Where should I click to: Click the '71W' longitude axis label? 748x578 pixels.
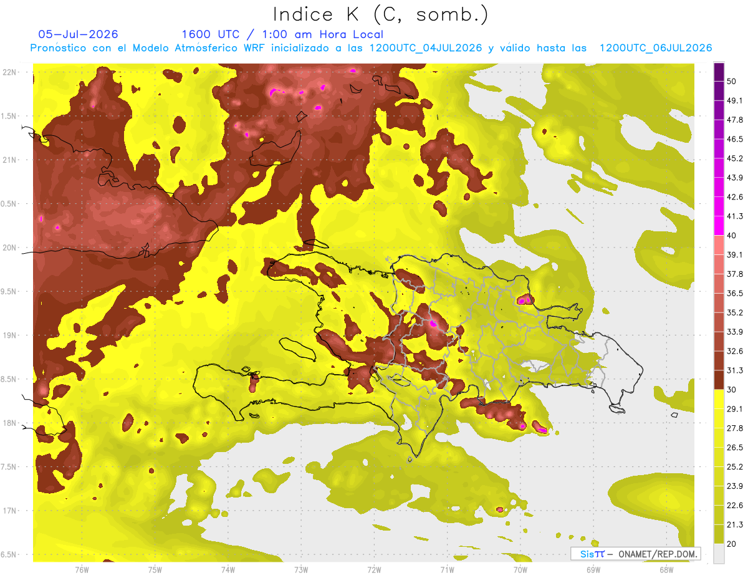(x=447, y=570)
